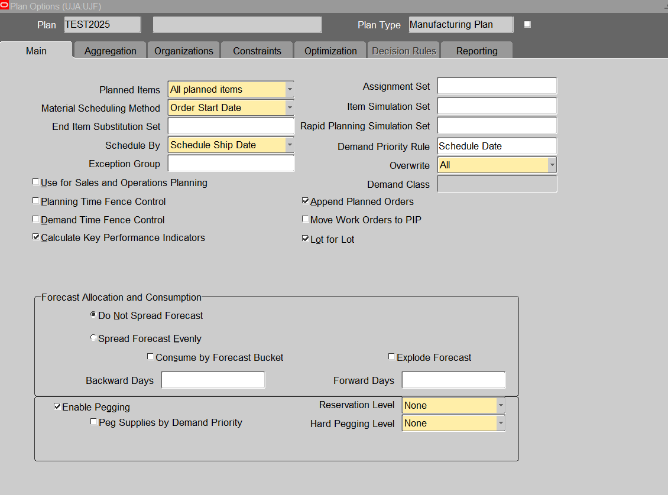
Task: Open the Organizations tab
Action: [184, 51]
